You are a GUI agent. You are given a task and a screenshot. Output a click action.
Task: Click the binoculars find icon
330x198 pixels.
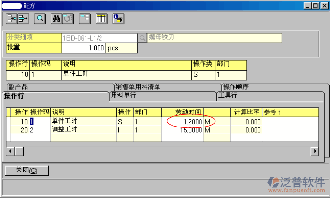coord(56,19)
